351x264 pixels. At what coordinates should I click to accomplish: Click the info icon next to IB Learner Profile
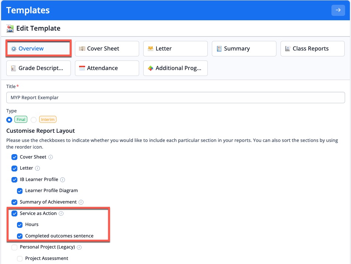coord(63,180)
